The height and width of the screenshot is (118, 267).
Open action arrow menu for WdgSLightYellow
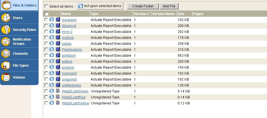(52, 103)
